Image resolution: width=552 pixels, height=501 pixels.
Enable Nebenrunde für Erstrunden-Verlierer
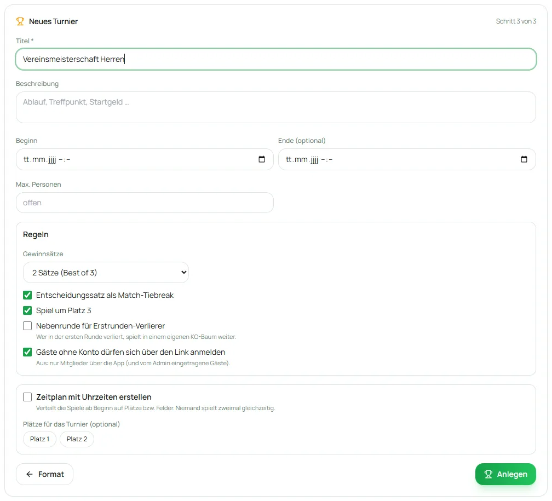[x=27, y=326]
